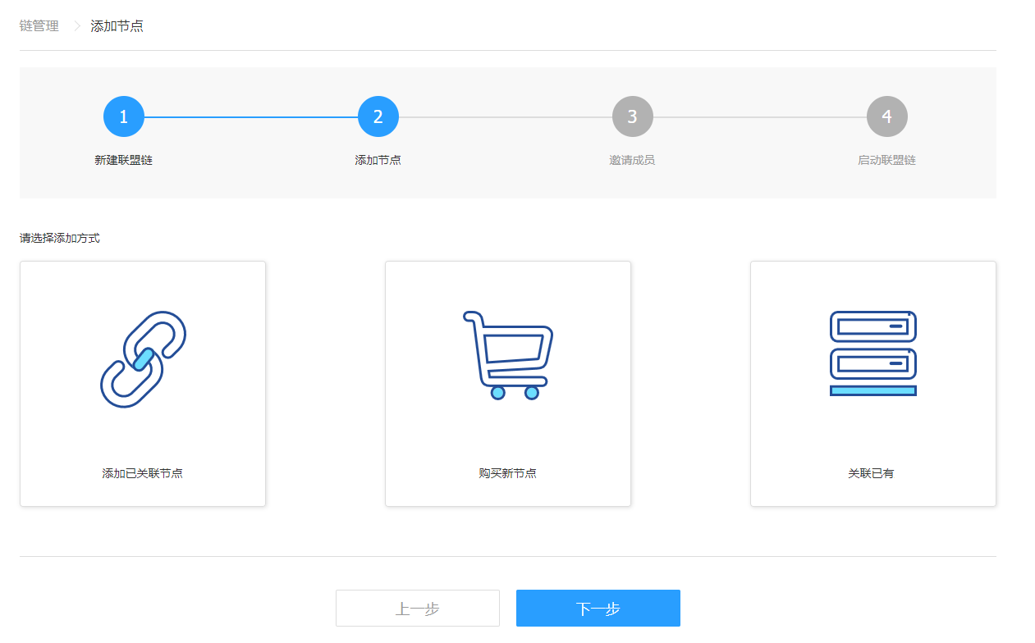This screenshot has width=1035, height=643.
Task: Click the shopping cart icon
Action: pos(507,355)
